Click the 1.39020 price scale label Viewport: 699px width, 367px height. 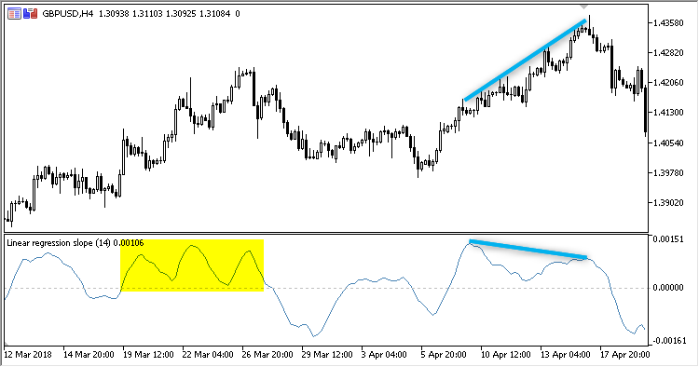(668, 203)
